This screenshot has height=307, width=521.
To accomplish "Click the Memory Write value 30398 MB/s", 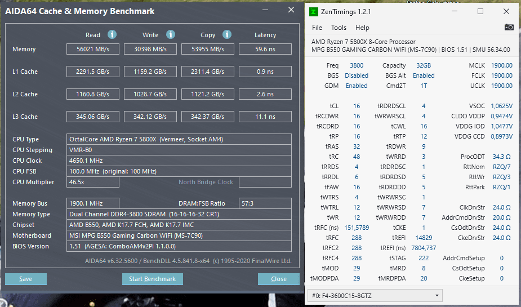I will [150, 49].
